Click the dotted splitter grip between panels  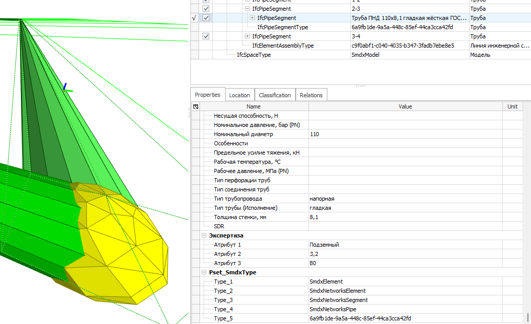360,85
